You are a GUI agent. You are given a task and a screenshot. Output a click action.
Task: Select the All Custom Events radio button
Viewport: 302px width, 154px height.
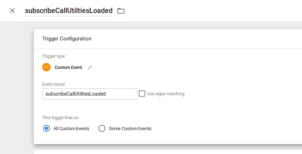point(46,128)
